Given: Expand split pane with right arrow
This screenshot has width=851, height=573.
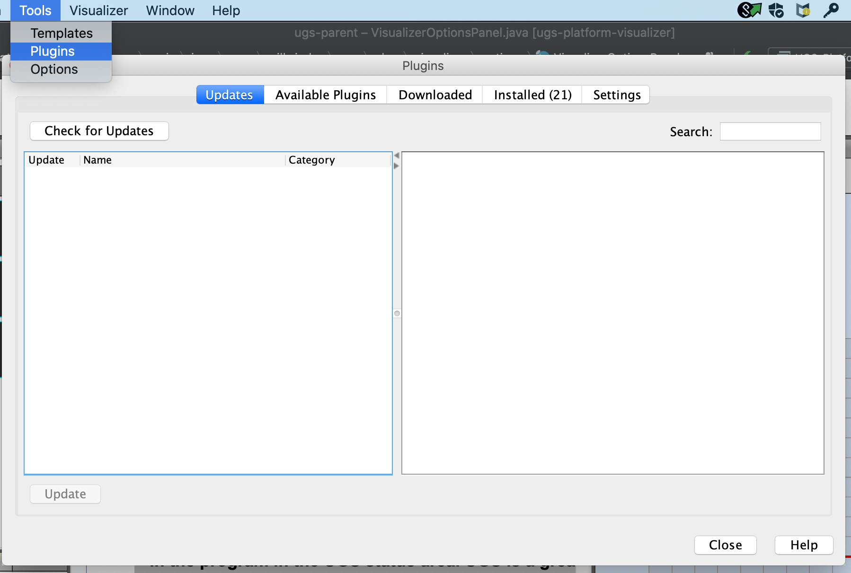Looking at the screenshot, I should click(397, 166).
